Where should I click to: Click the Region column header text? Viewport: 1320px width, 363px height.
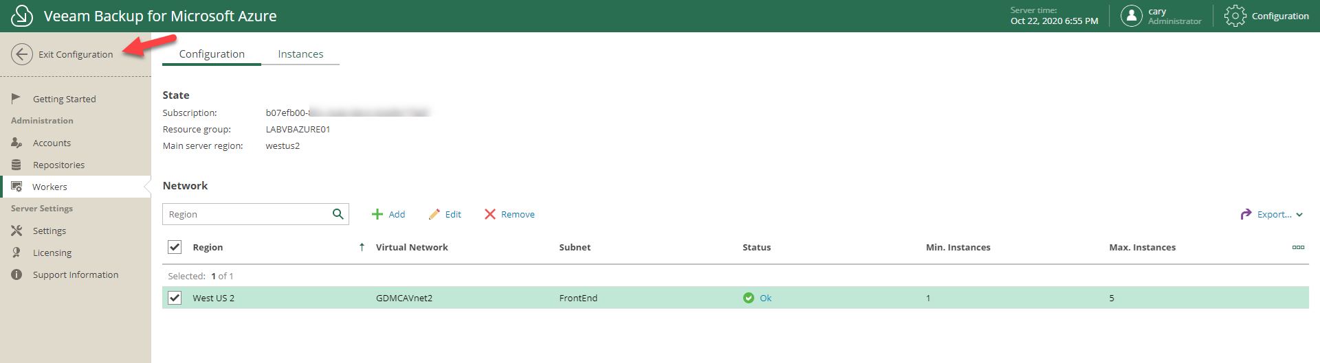(x=208, y=247)
